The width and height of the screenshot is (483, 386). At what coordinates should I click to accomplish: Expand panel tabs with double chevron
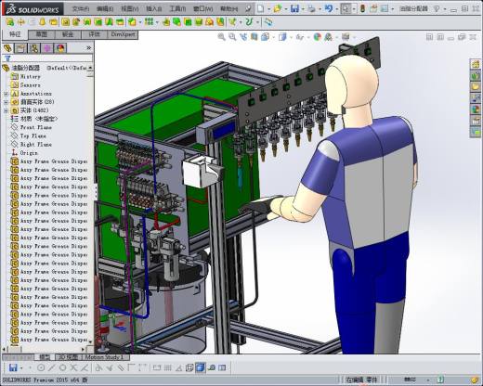(x=89, y=48)
